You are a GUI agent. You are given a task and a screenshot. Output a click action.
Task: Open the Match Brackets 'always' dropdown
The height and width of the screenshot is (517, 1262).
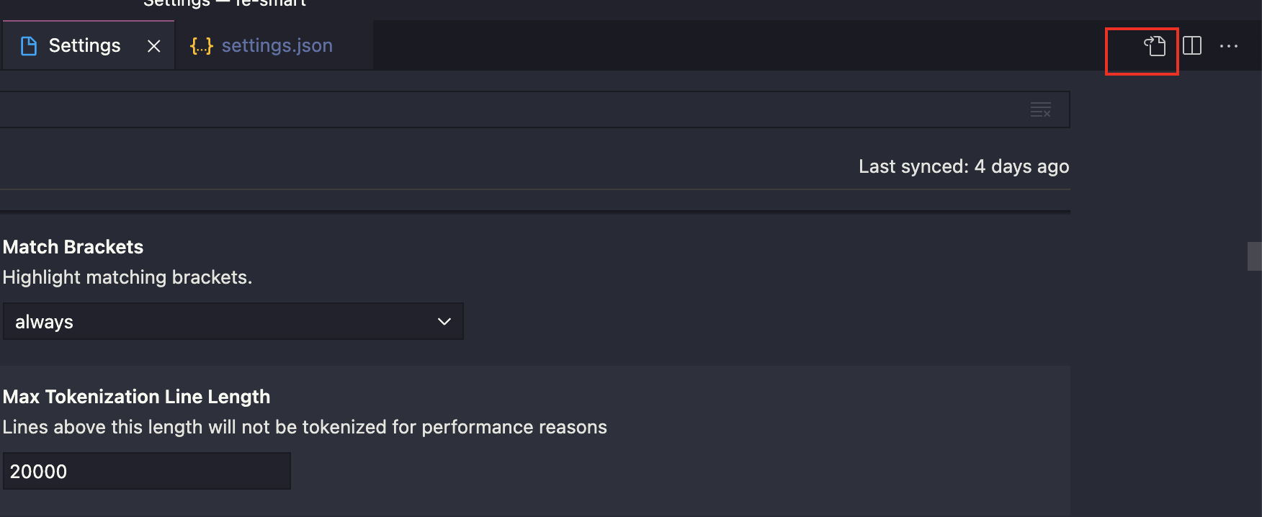tap(233, 321)
